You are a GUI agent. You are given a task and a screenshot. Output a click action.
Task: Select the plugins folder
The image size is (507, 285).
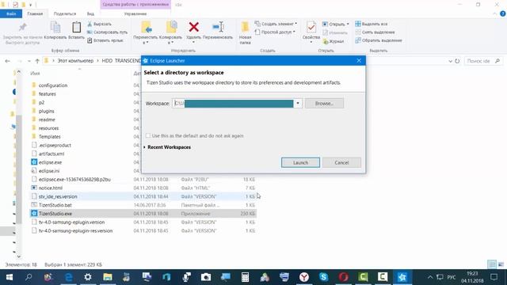(47, 111)
